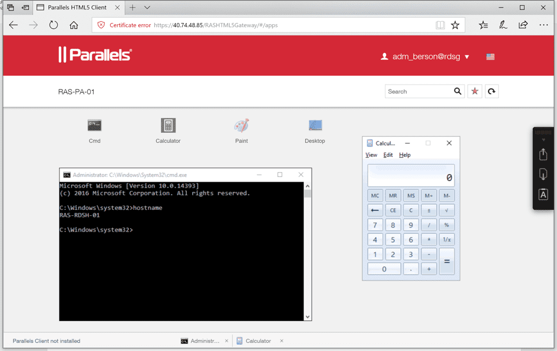This screenshot has width=557, height=351.
Task: Set the open tabs aside
Action: [25, 7]
